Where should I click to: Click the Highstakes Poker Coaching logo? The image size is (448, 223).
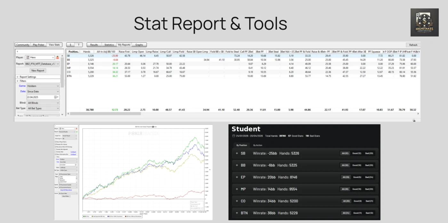[x=425, y=22]
